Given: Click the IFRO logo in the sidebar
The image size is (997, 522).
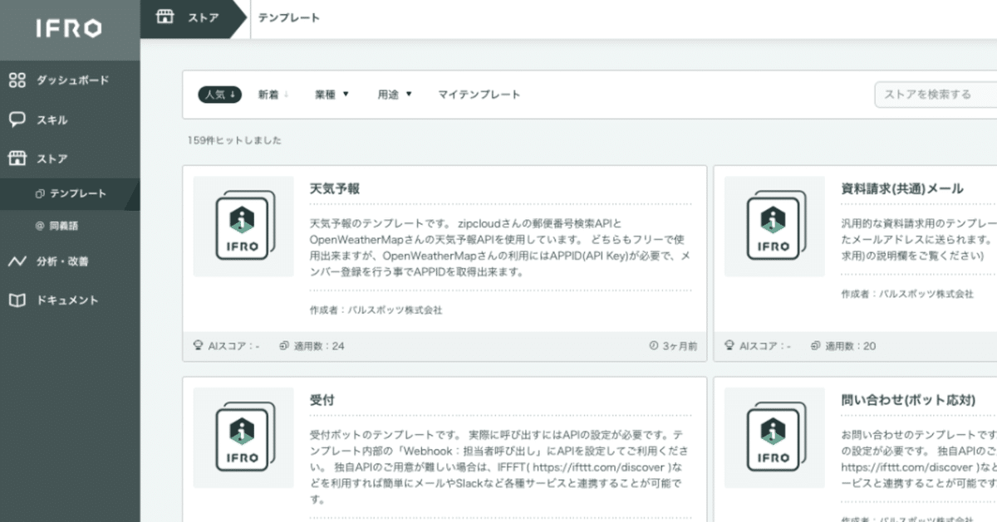Looking at the screenshot, I should [x=69, y=29].
